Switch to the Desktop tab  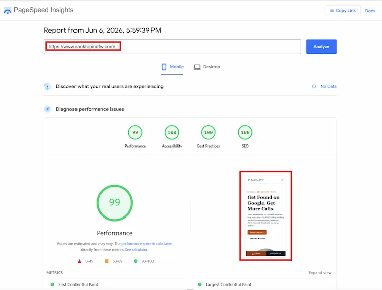tap(207, 67)
